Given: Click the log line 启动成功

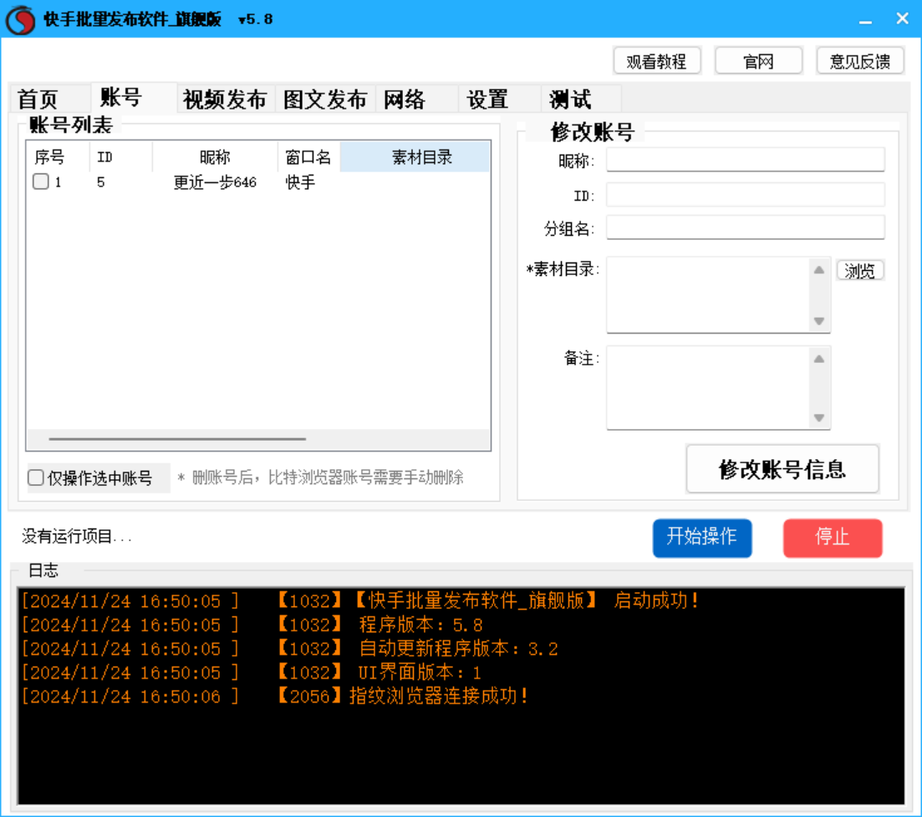Looking at the screenshot, I should pos(360,601).
